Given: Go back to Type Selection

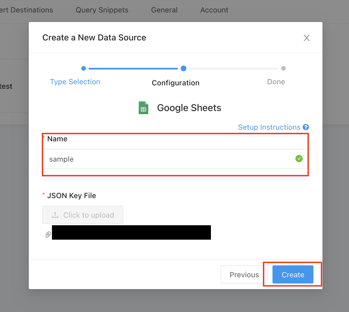Looking at the screenshot, I should [75, 82].
